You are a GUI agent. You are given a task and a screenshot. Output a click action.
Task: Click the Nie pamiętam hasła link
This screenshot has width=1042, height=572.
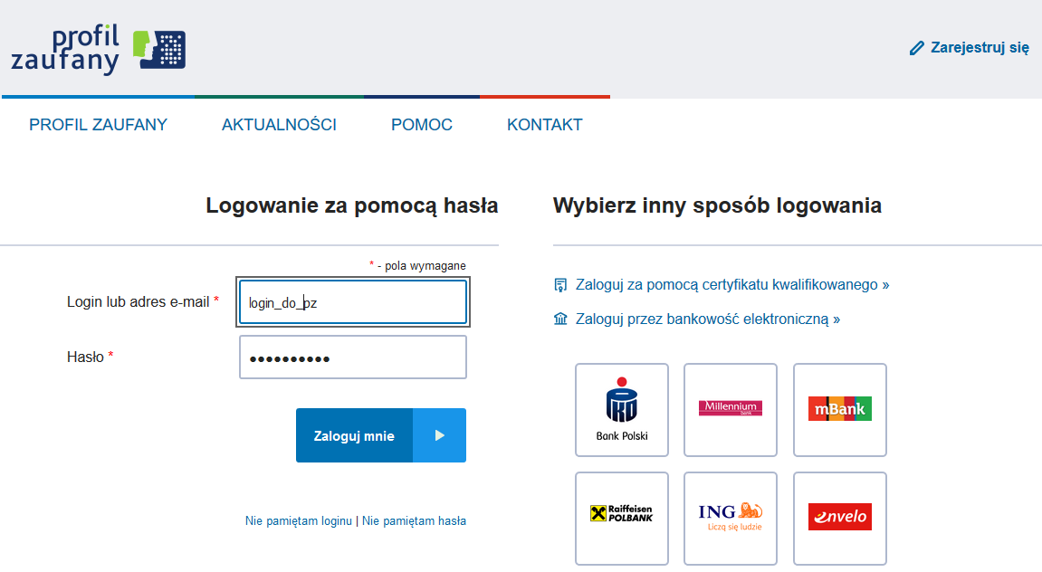coord(414,520)
